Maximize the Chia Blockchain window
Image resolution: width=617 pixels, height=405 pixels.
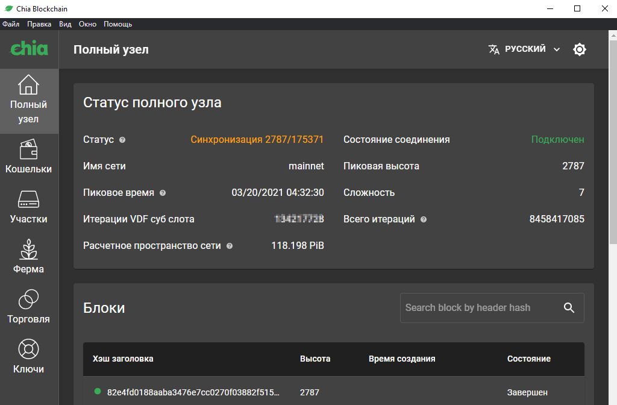tap(577, 8)
